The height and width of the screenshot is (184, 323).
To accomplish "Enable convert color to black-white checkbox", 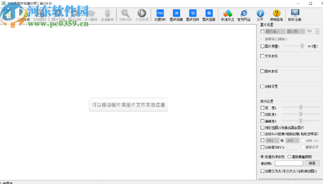I will coord(262,127).
